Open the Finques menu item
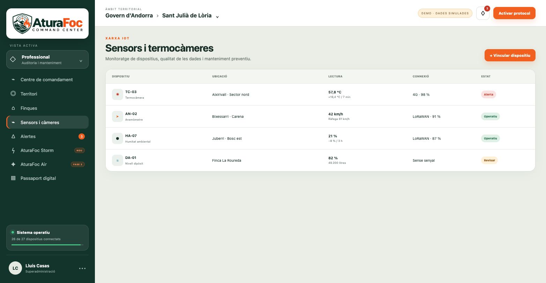The width and height of the screenshot is (546, 283). 47,108
